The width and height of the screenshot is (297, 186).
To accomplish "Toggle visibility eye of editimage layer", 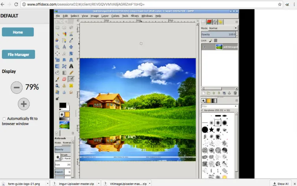I will click(204, 47).
